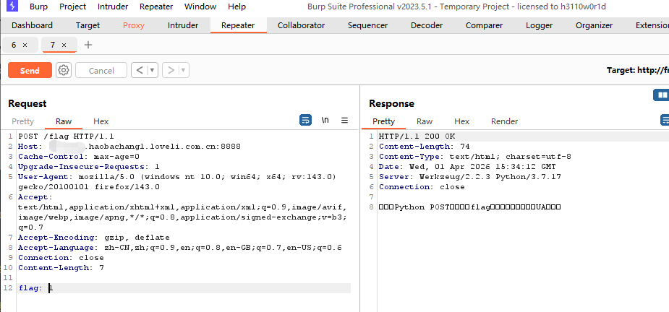Open the Request pane hamburger options menu
Viewport: 669px width, 312px height.
point(345,121)
